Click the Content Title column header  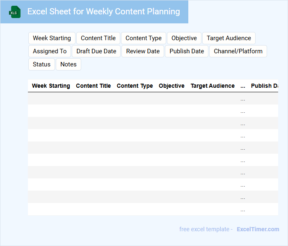[x=93, y=86]
